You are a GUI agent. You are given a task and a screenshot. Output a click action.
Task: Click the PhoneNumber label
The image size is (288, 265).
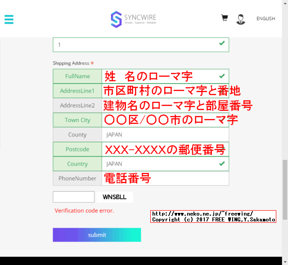point(77,178)
